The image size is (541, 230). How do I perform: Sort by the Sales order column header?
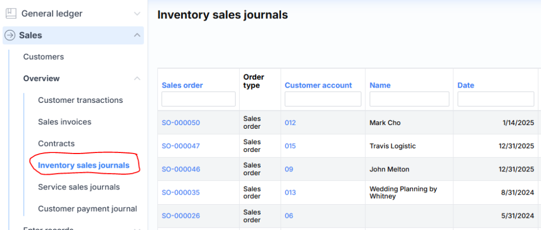[x=182, y=85]
